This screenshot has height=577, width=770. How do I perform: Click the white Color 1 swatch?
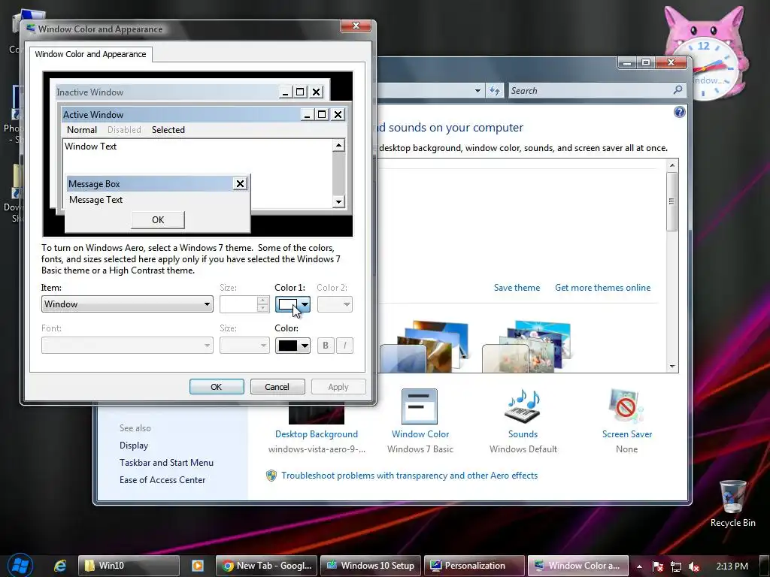(288, 305)
